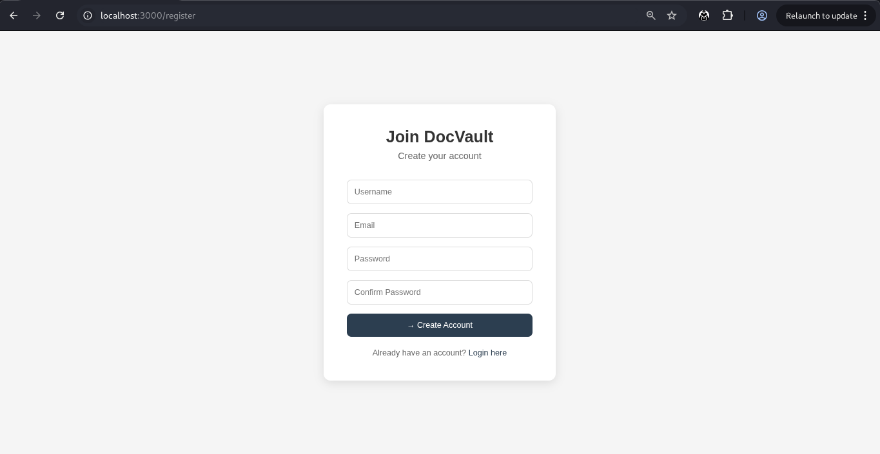Open the zoom magnifier icon
Screen dimensions: 880x454
(x=651, y=15)
